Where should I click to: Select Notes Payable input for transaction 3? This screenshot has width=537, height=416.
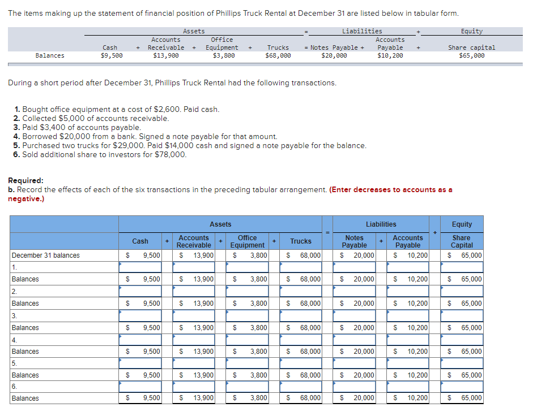click(354, 315)
